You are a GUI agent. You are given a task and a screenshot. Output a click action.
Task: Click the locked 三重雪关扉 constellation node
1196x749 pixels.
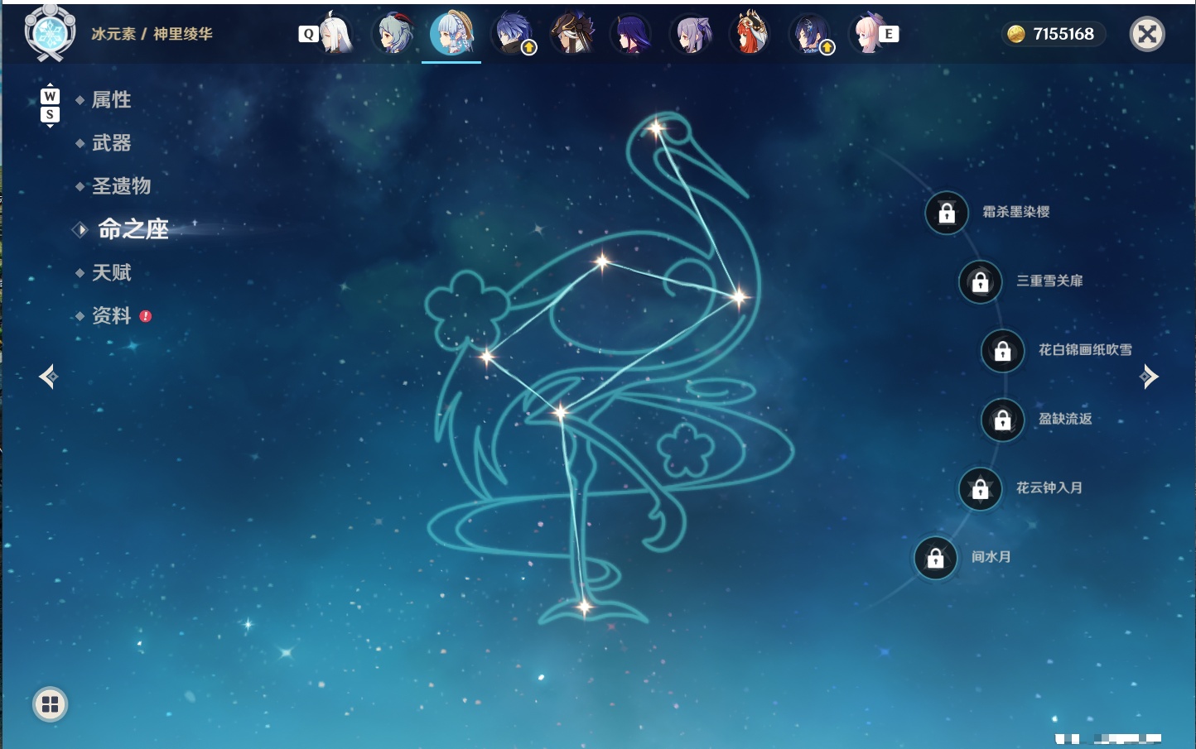(x=980, y=281)
